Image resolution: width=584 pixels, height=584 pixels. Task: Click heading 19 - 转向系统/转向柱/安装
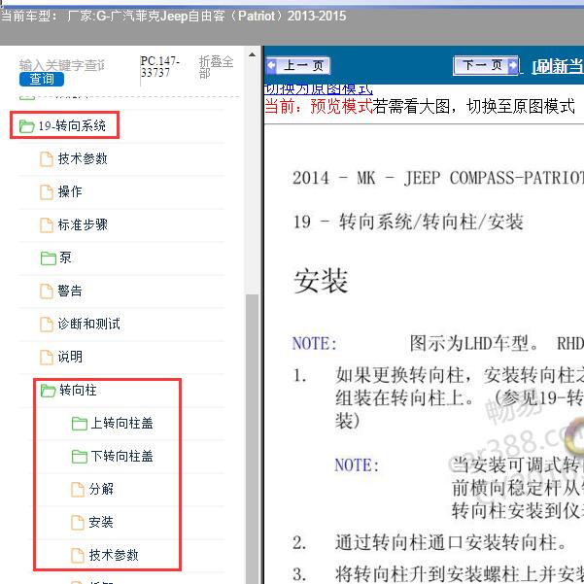point(408,222)
